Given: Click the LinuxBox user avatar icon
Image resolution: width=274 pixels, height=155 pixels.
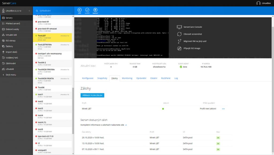Looking at the screenshot, I should pos(258,3).
